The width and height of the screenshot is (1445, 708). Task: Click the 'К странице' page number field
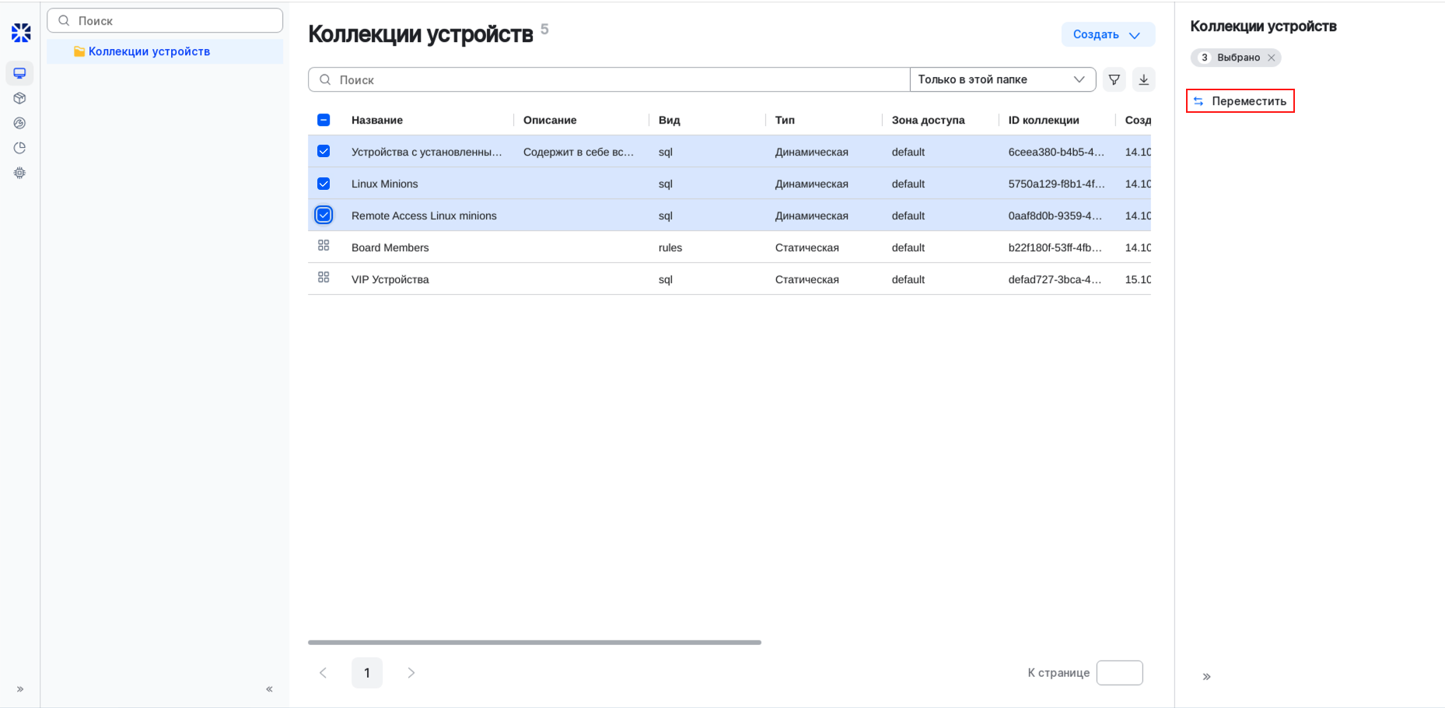(1119, 672)
